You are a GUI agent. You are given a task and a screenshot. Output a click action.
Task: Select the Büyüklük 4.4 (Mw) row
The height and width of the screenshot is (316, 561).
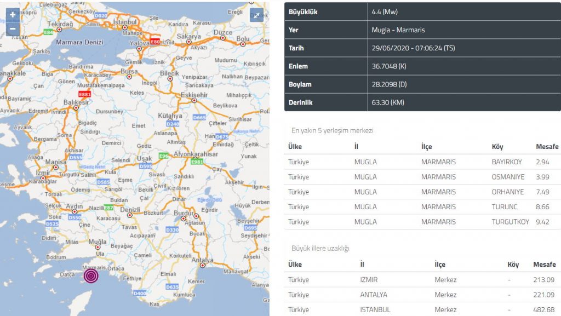(x=422, y=12)
